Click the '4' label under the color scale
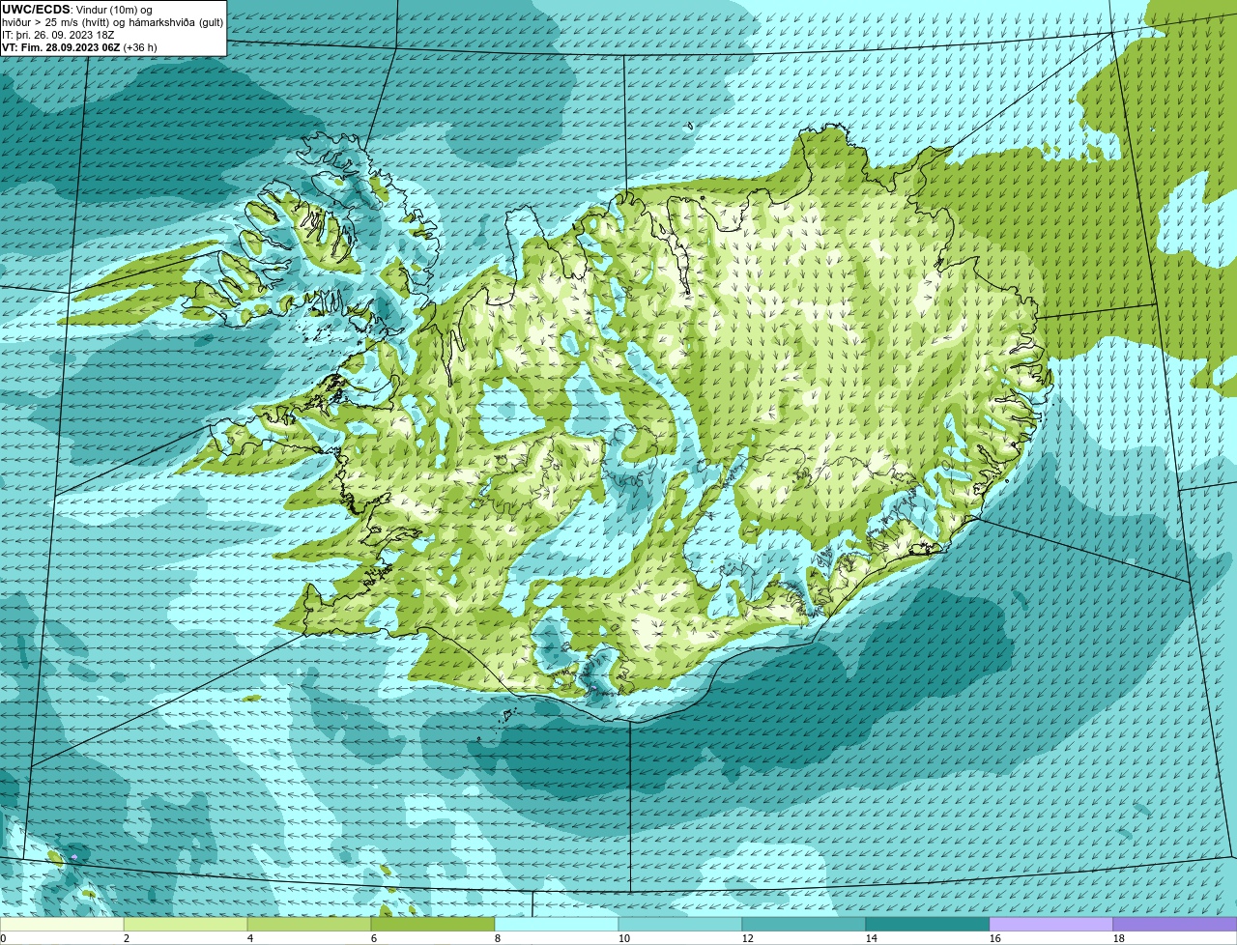Screen dimensions: 1237x945 coord(250,938)
